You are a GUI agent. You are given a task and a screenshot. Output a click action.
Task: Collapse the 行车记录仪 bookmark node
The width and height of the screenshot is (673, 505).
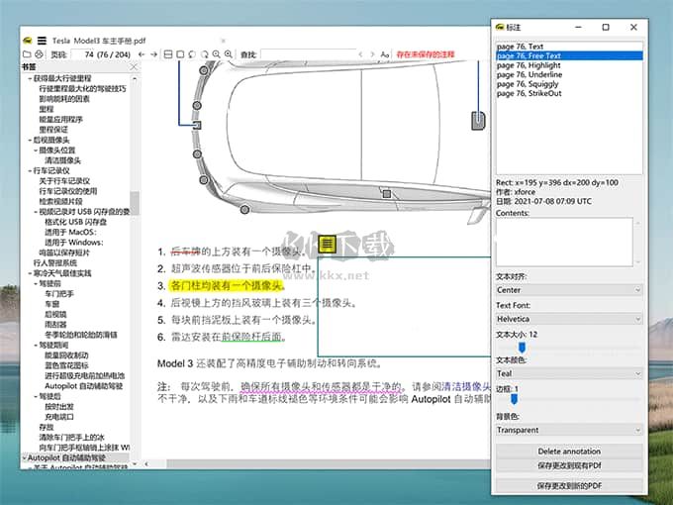[30, 171]
